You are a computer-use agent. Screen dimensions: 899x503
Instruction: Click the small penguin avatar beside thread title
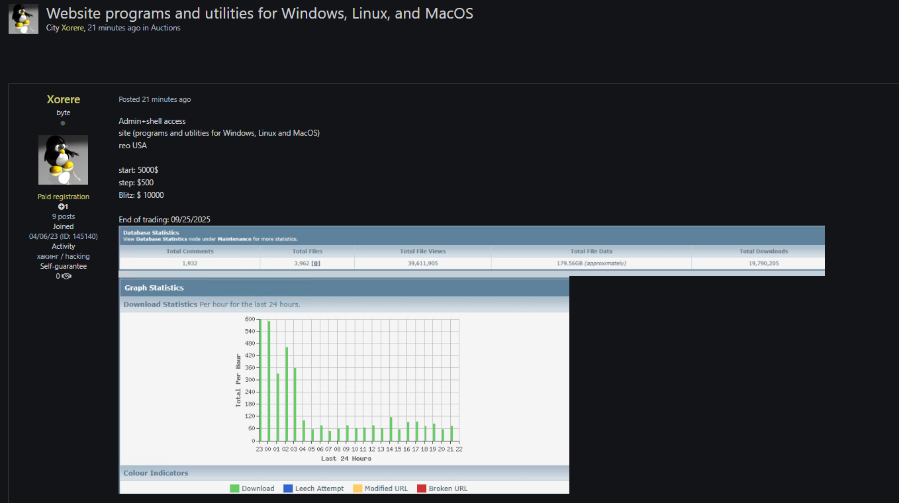[x=23, y=19]
